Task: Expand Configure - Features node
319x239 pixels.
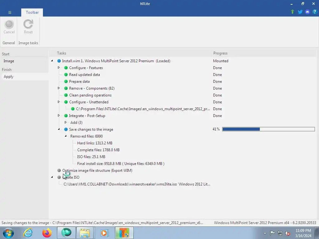Action: point(59,68)
